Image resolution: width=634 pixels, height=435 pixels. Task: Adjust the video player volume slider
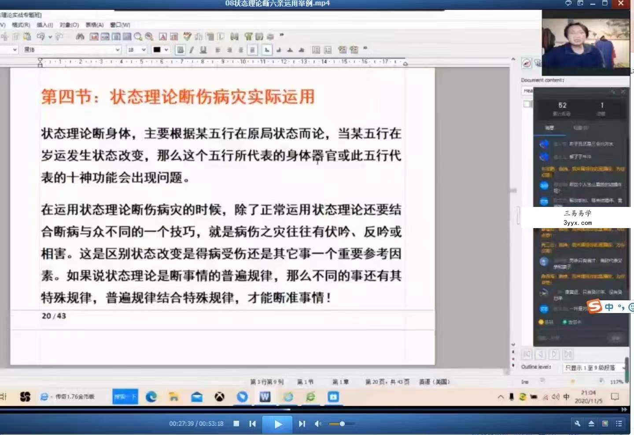click(342, 424)
